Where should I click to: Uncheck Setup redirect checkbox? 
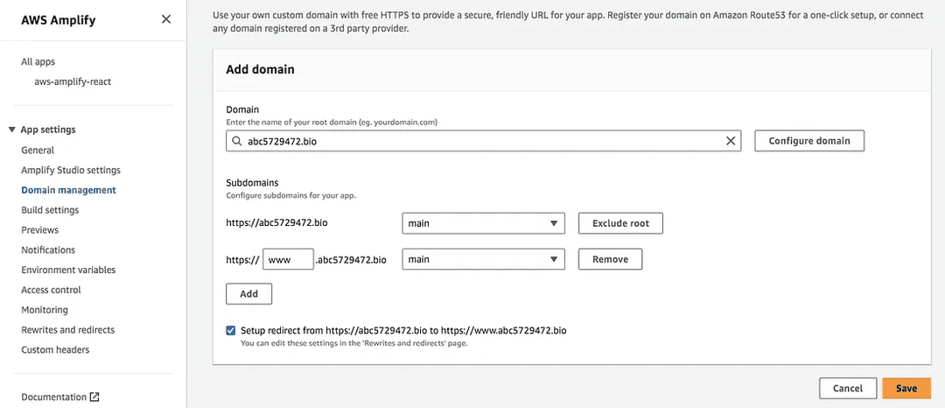tap(231, 330)
